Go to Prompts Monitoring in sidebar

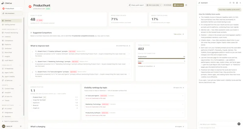click(x=12, y=33)
